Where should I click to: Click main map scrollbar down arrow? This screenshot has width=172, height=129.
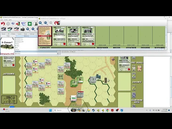click(x=171, y=106)
